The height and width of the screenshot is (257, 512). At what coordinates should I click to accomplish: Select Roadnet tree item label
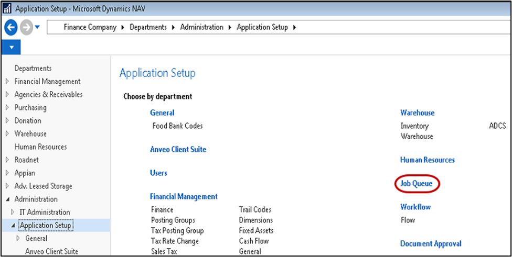(x=26, y=160)
